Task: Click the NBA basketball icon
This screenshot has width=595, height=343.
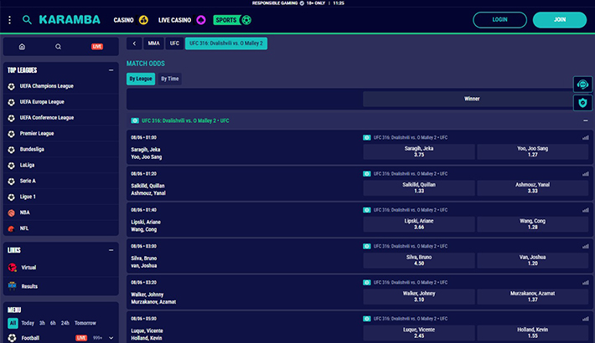Action: [12, 212]
